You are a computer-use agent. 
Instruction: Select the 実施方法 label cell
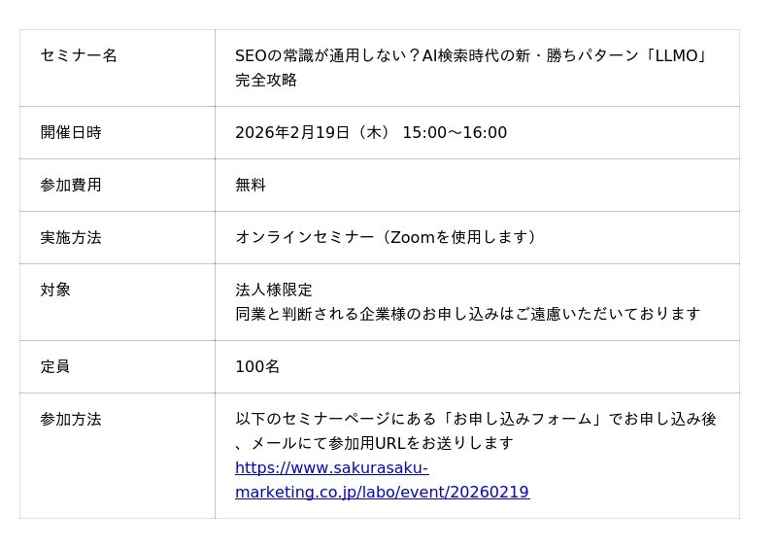71,238
